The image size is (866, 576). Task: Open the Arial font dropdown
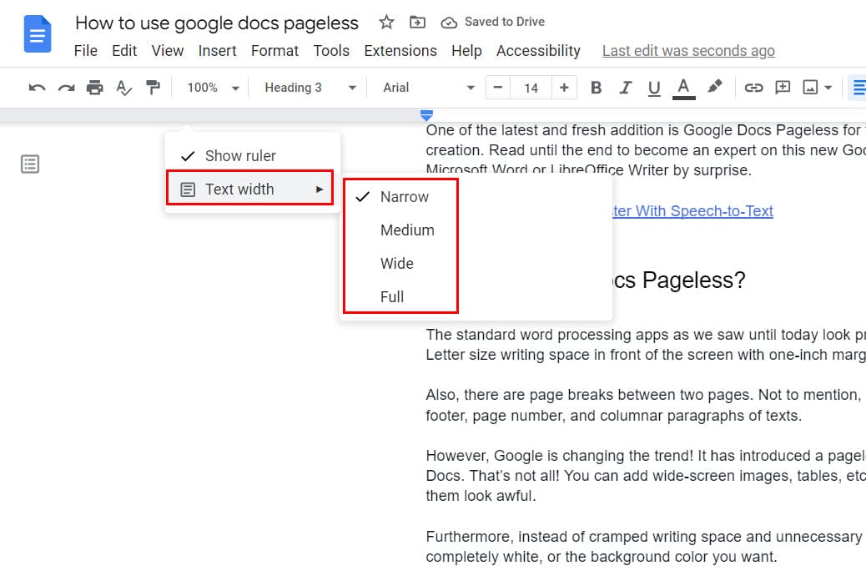tap(425, 87)
